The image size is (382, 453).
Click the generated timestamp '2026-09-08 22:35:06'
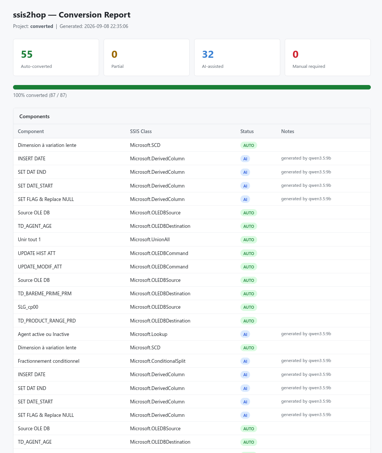(106, 26)
